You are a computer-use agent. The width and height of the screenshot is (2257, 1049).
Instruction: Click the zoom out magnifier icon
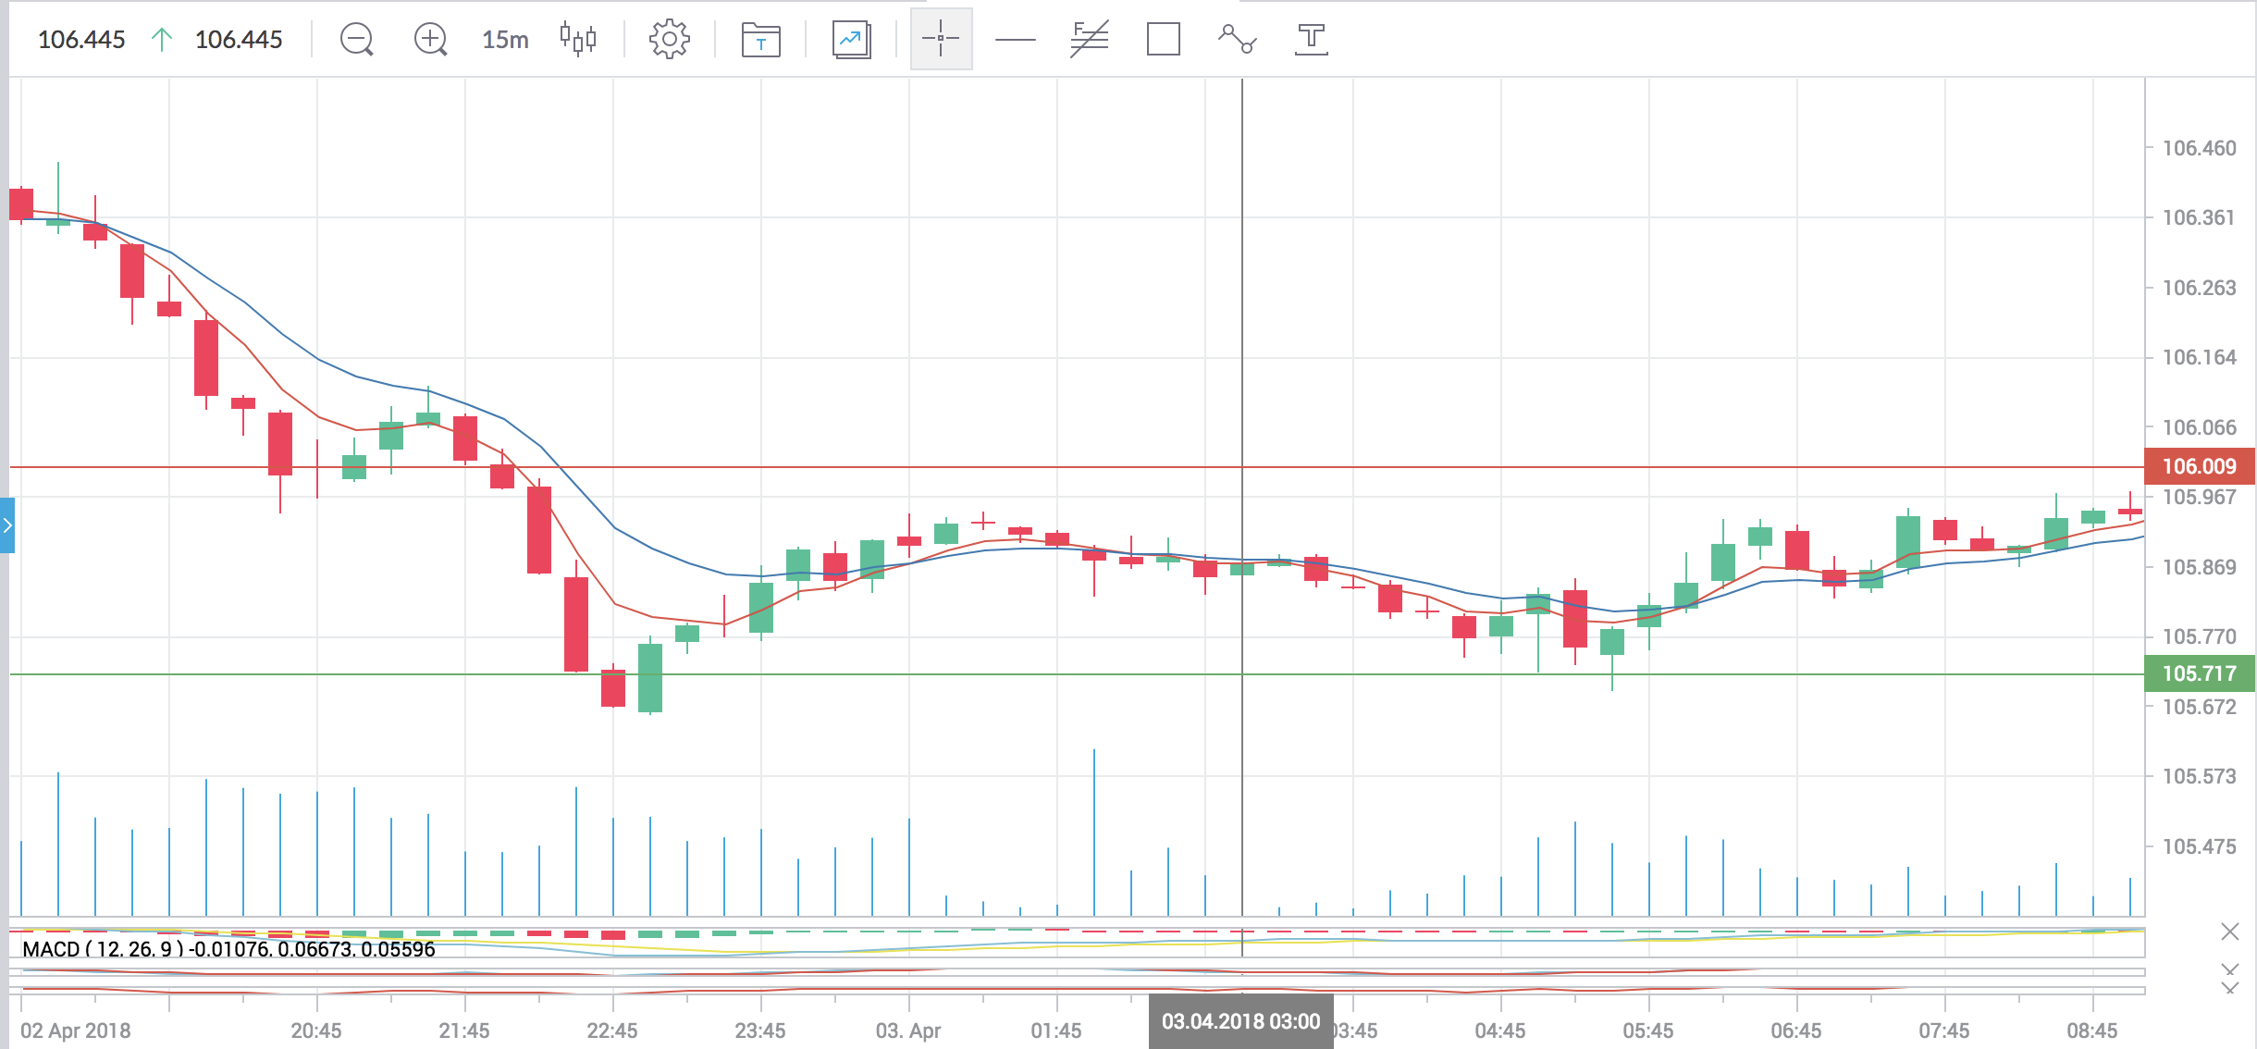[356, 39]
